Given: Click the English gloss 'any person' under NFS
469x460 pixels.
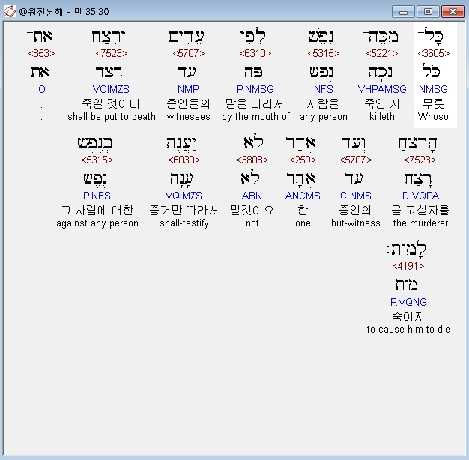Looking at the screenshot, I should (324, 116).
